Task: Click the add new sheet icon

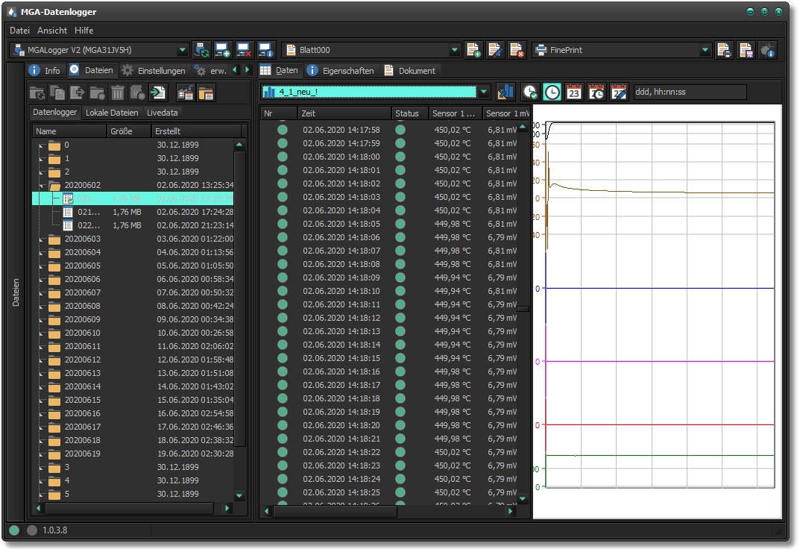Action: pyautogui.click(x=473, y=50)
